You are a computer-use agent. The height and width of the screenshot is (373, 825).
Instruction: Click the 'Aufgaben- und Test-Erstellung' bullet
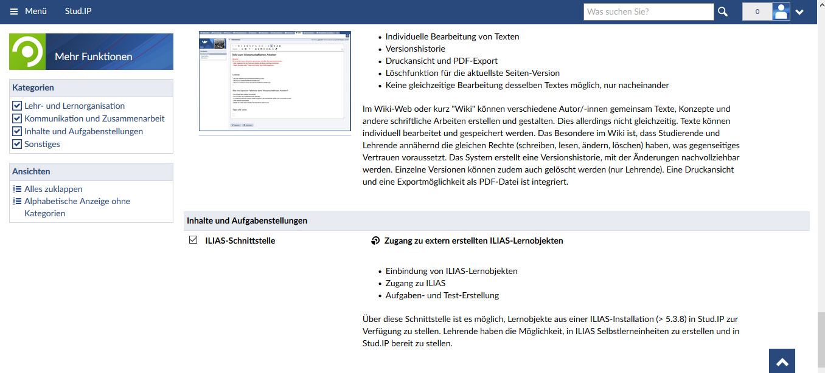pos(442,295)
